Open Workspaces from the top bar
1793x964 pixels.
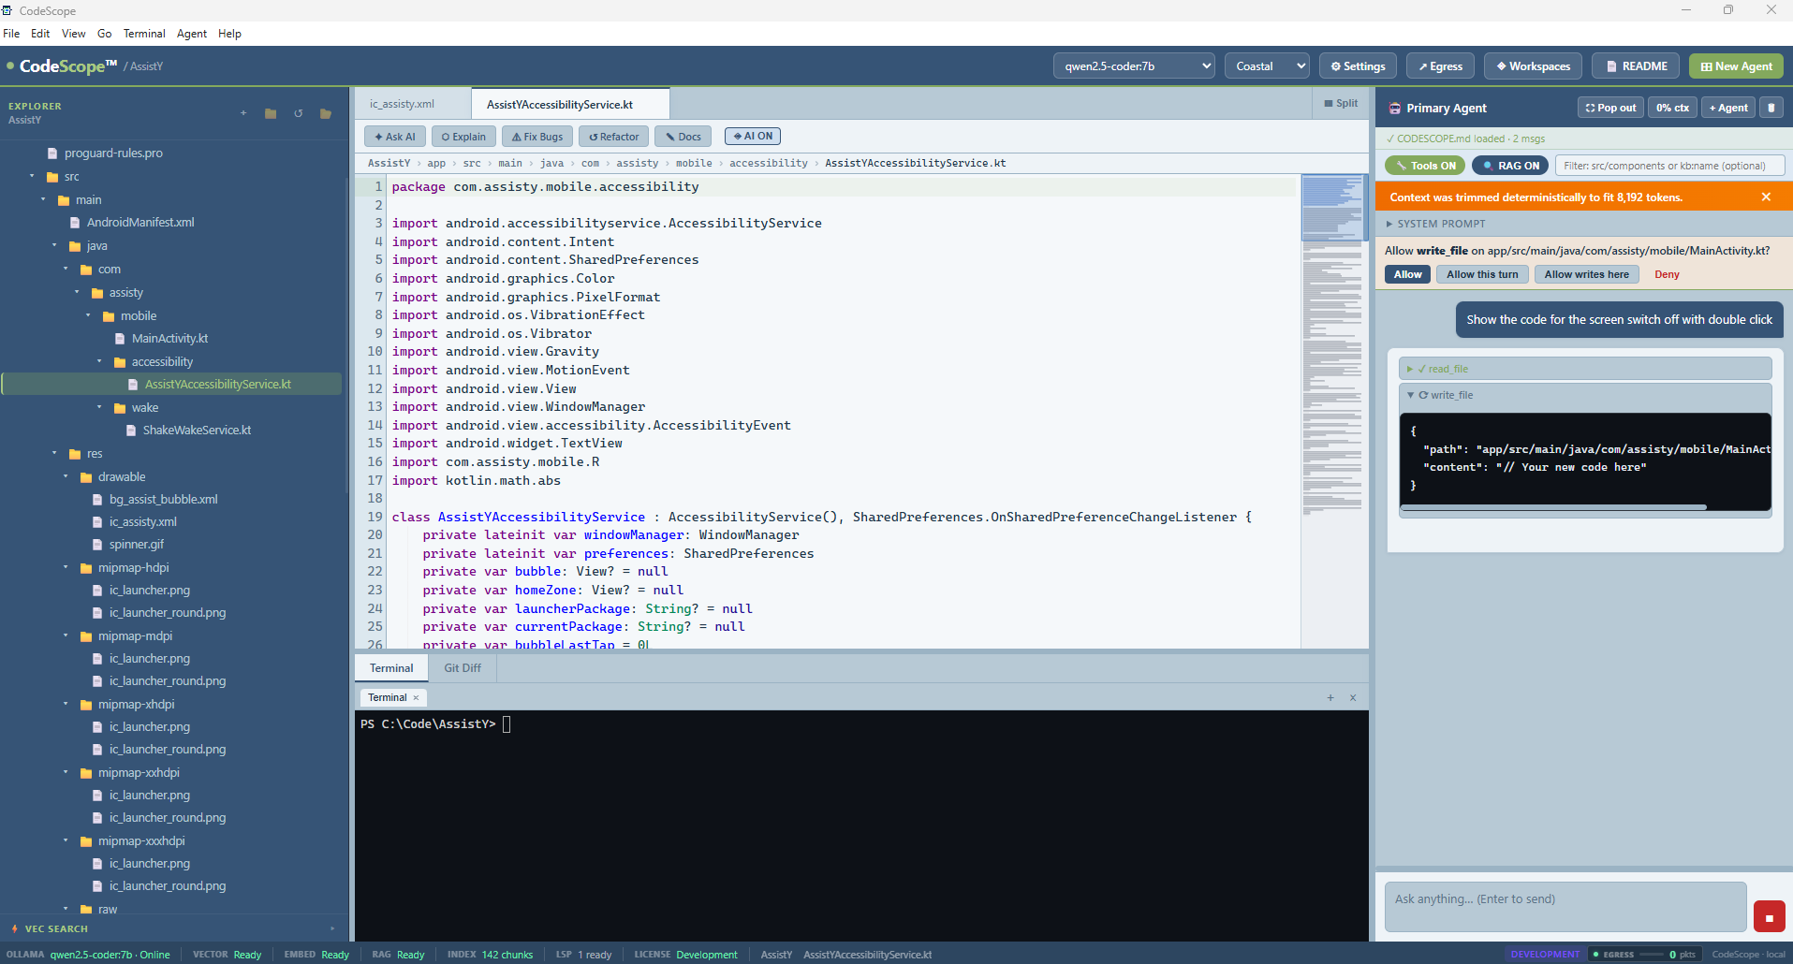pyautogui.click(x=1533, y=66)
